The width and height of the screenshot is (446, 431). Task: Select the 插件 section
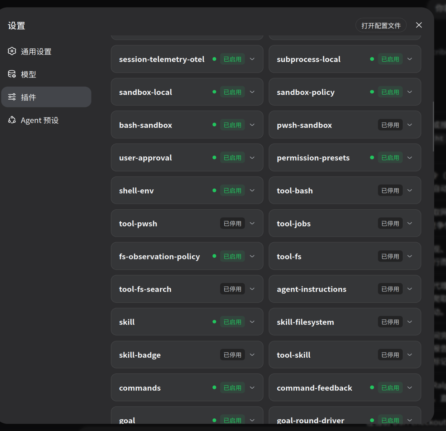pos(46,97)
